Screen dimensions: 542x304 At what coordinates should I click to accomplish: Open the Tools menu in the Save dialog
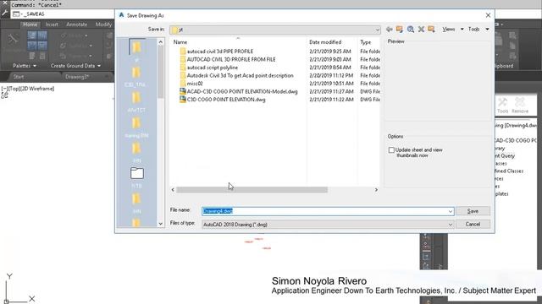(478, 30)
